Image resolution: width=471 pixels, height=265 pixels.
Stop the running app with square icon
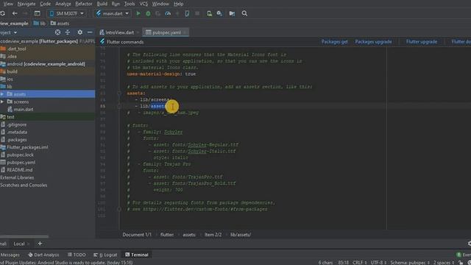tap(197, 13)
